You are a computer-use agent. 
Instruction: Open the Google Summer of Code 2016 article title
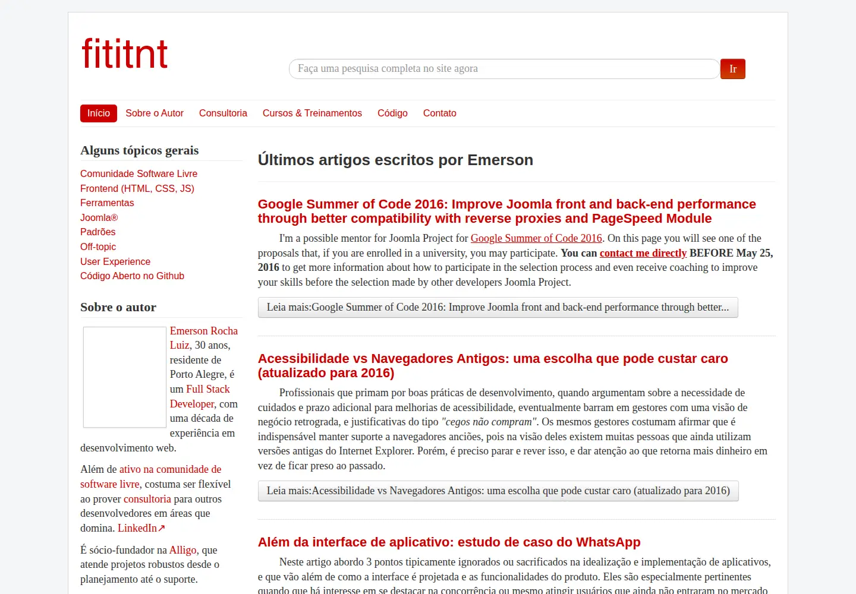point(506,211)
